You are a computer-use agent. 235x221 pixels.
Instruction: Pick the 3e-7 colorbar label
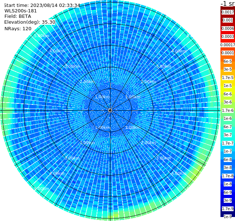[228, 135]
